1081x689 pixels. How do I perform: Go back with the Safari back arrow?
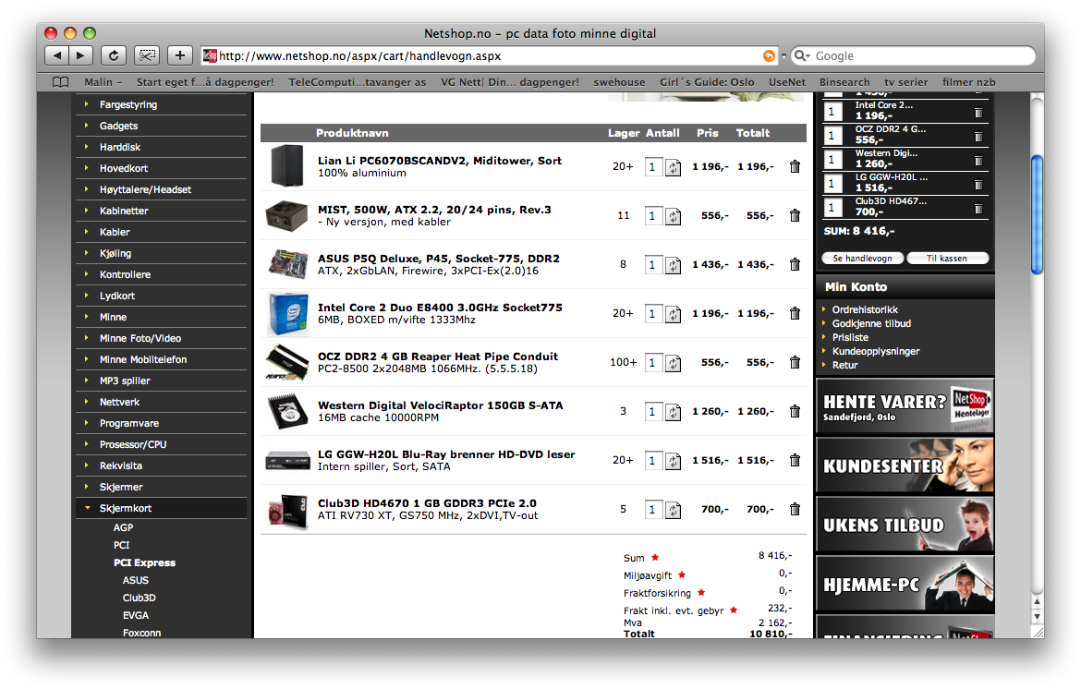tap(56, 55)
